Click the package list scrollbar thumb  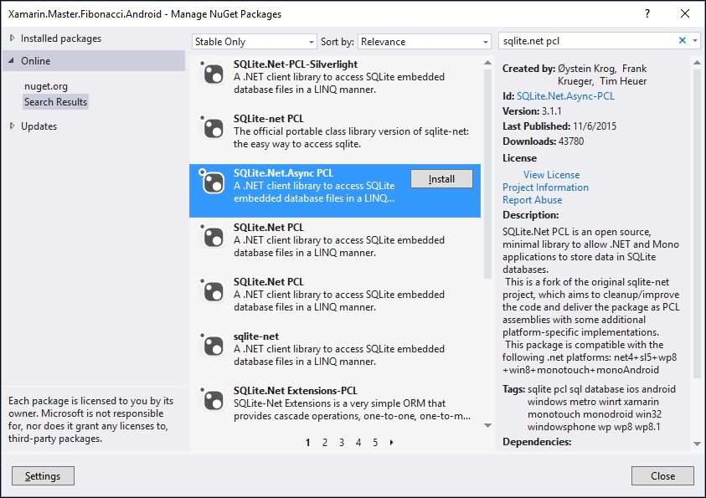click(487, 173)
